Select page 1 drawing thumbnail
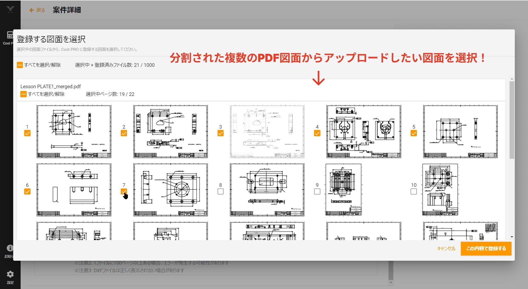The image size is (528, 289). coord(74,131)
